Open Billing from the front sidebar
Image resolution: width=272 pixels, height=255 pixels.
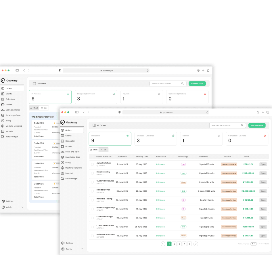68,163
